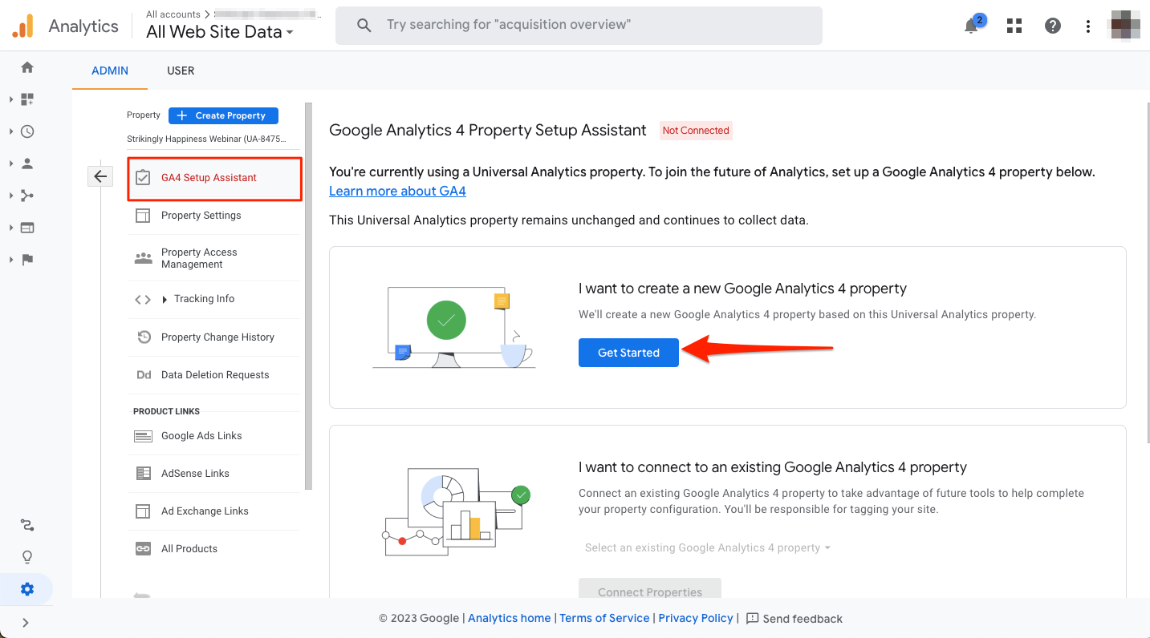Open the user account avatar
The height and width of the screenshot is (638, 1150).
[x=1125, y=24]
